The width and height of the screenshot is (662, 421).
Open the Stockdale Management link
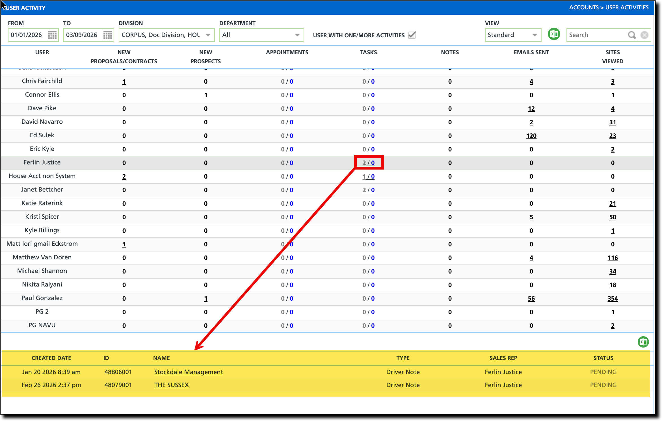pos(189,372)
